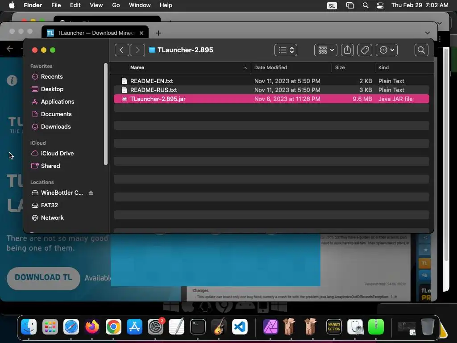Click TLauncher-2.895 folder title icon
457x343 pixels.
point(152,50)
